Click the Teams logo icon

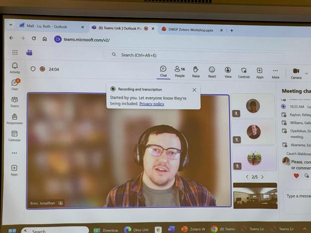[x=29, y=52]
